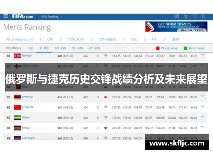
Task: Click Armenia's position change value -3
Action: (x=98, y=97)
